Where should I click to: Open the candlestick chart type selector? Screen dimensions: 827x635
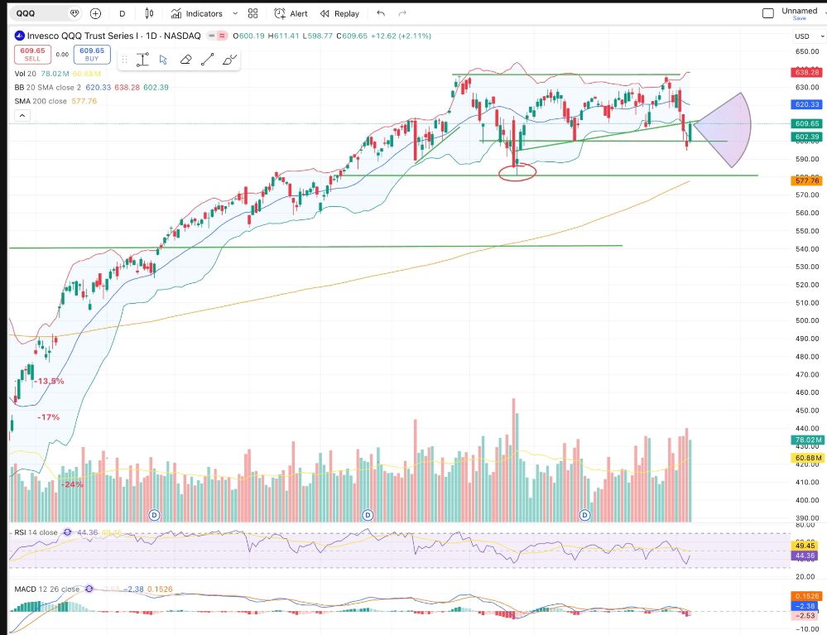[149, 14]
